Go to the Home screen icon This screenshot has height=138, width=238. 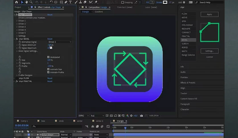[x=17, y=2]
